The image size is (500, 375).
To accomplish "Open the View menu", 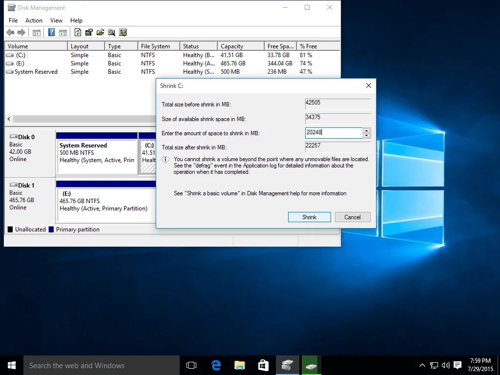I will [56, 21].
